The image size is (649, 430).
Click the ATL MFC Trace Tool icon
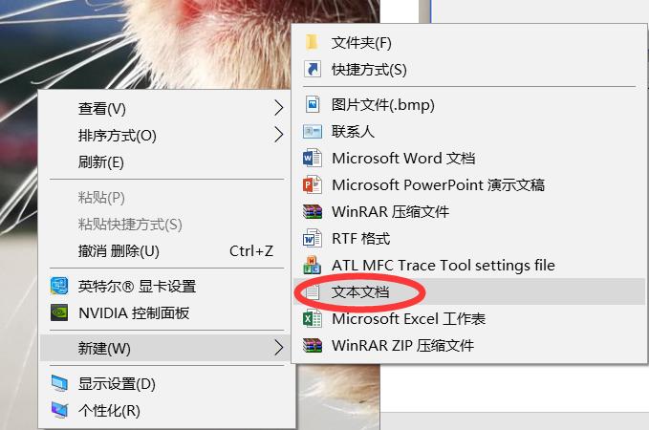point(313,265)
